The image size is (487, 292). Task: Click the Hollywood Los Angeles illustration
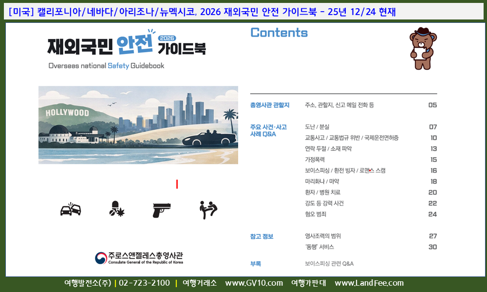click(138, 125)
